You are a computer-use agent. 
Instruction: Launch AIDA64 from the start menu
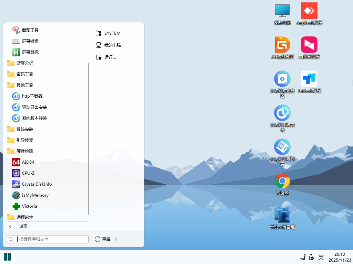pyautogui.click(x=28, y=162)
